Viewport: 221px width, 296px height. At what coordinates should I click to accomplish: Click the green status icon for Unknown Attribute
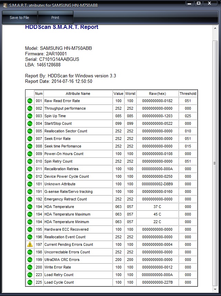[x=30, y=184]
